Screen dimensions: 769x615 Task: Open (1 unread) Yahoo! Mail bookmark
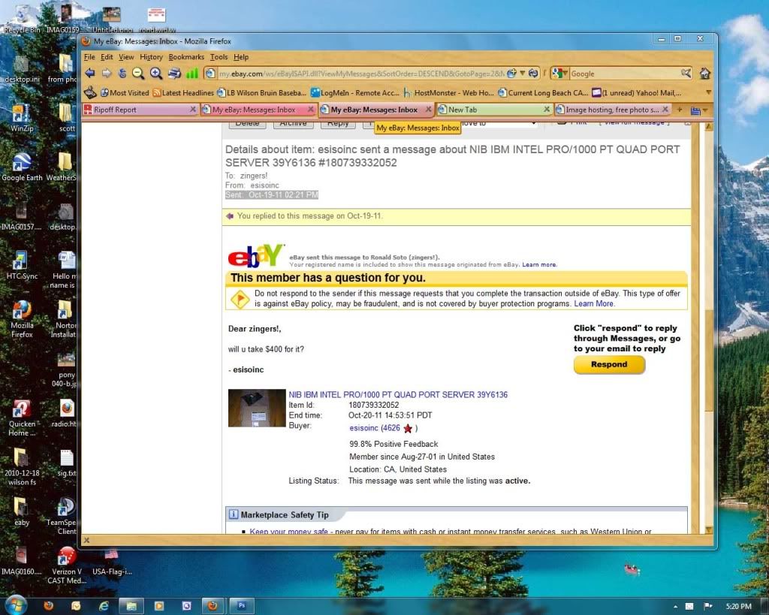(x=637, y=92)
